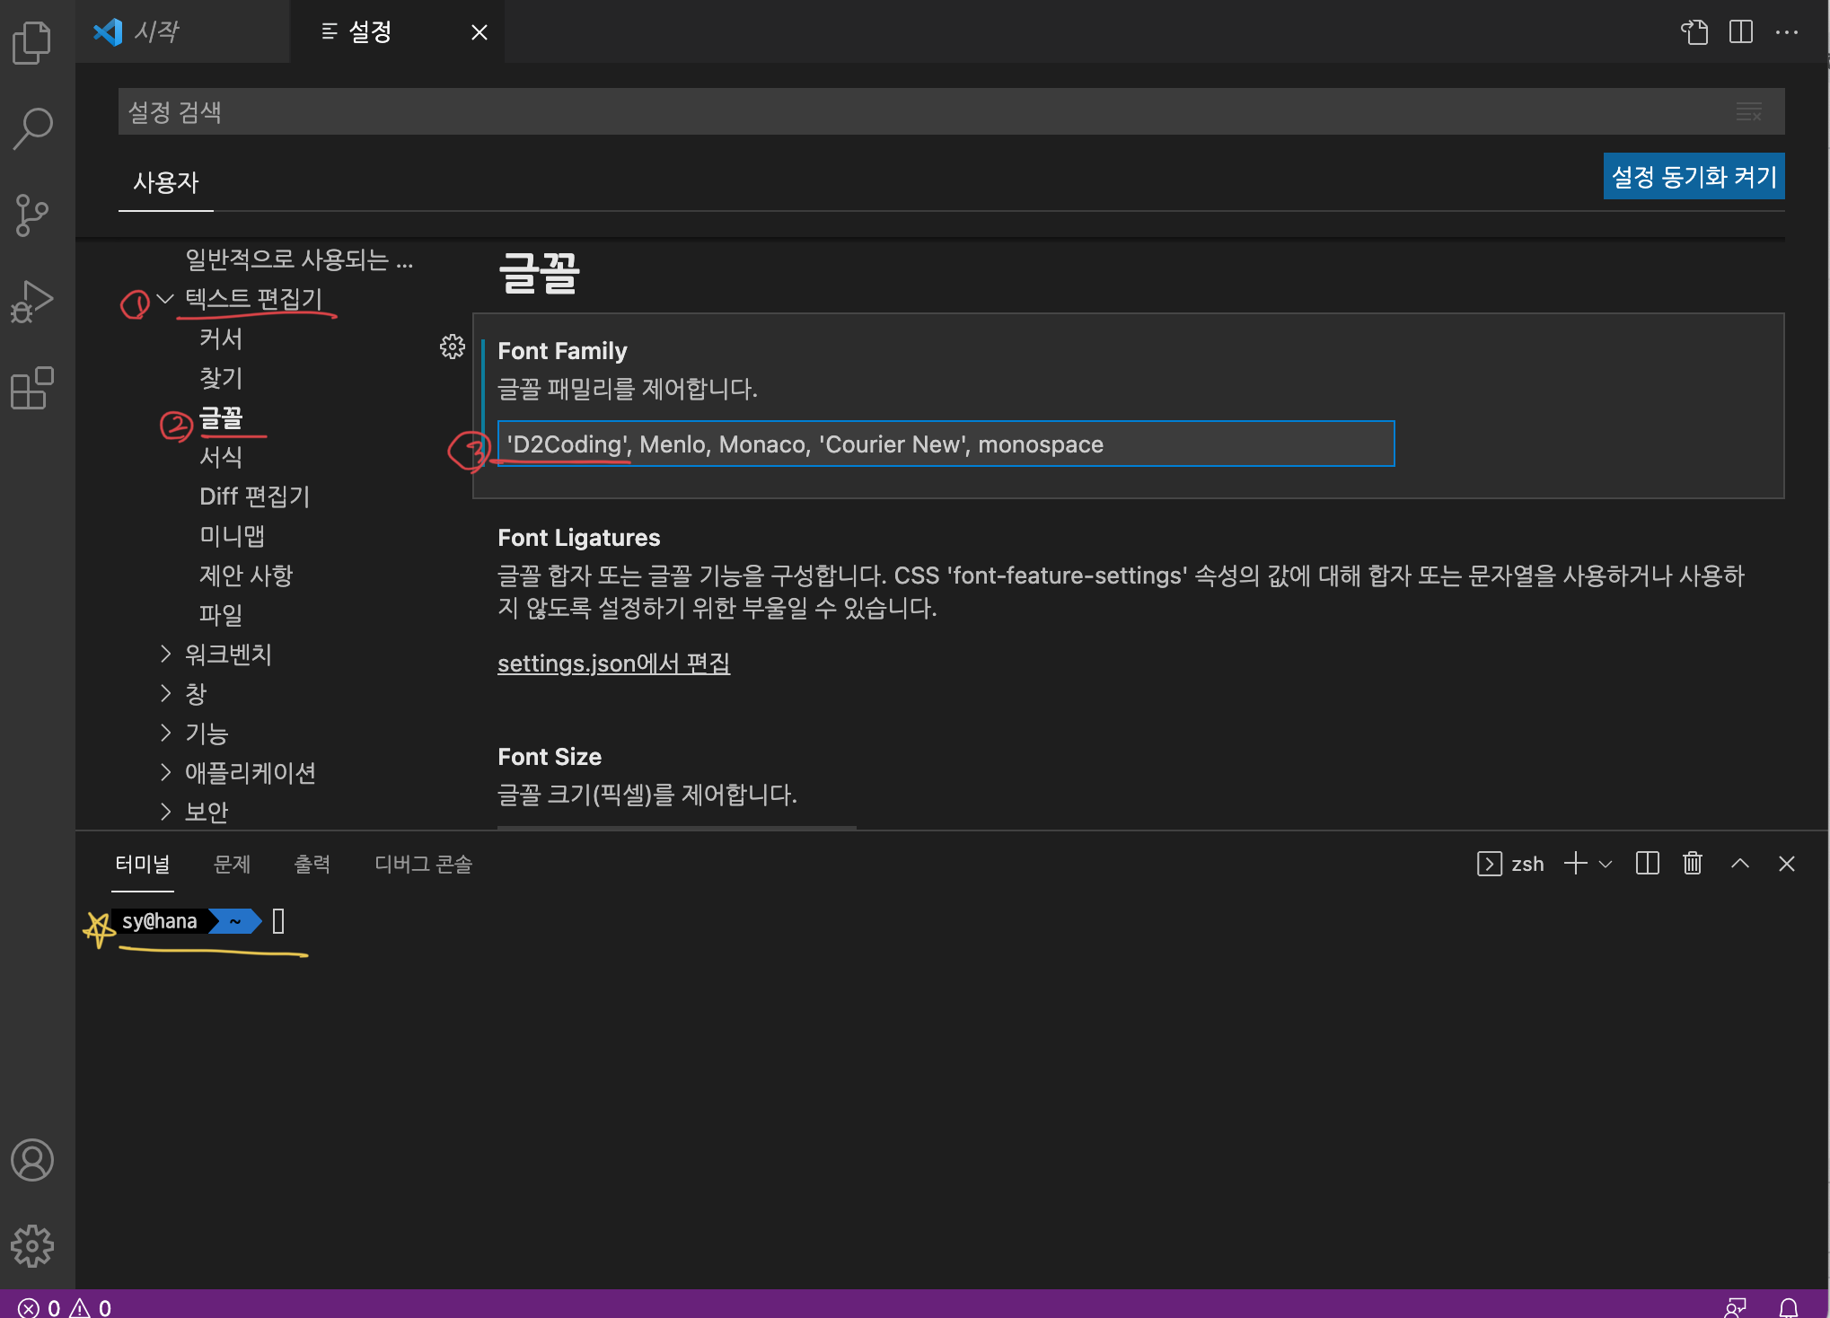This screenshot has width=1830, height=1318.
Task: Open Source Control view
Action: (x=32, y=215)
